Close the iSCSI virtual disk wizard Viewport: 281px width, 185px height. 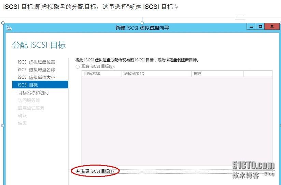coord(272,27)
